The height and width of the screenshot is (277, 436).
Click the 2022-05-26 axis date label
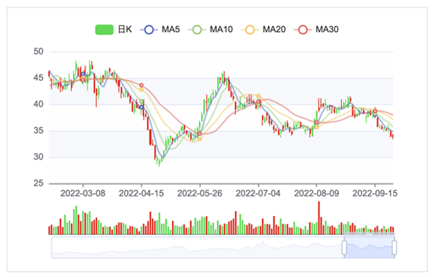(x=200, y=194)
